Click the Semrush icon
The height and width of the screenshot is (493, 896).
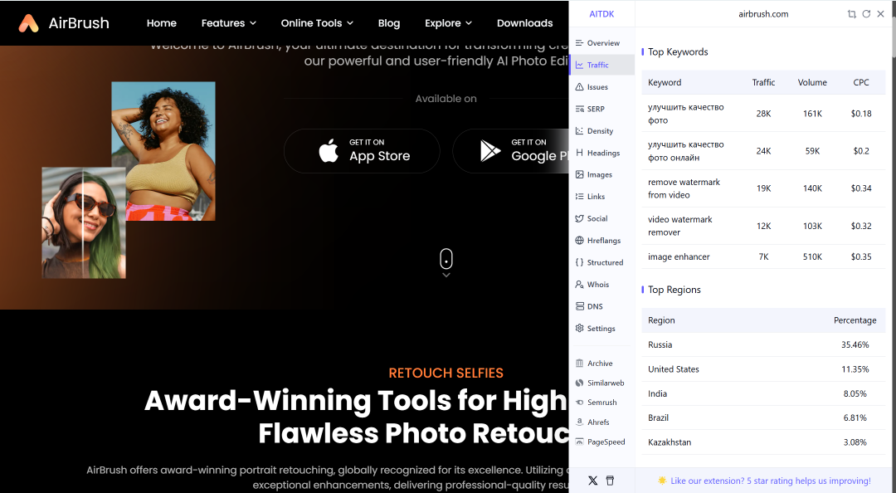(579, 402)
